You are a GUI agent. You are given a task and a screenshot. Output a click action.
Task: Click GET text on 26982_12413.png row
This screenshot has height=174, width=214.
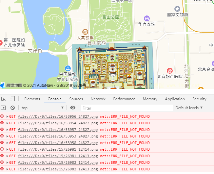tap(12, 169)
